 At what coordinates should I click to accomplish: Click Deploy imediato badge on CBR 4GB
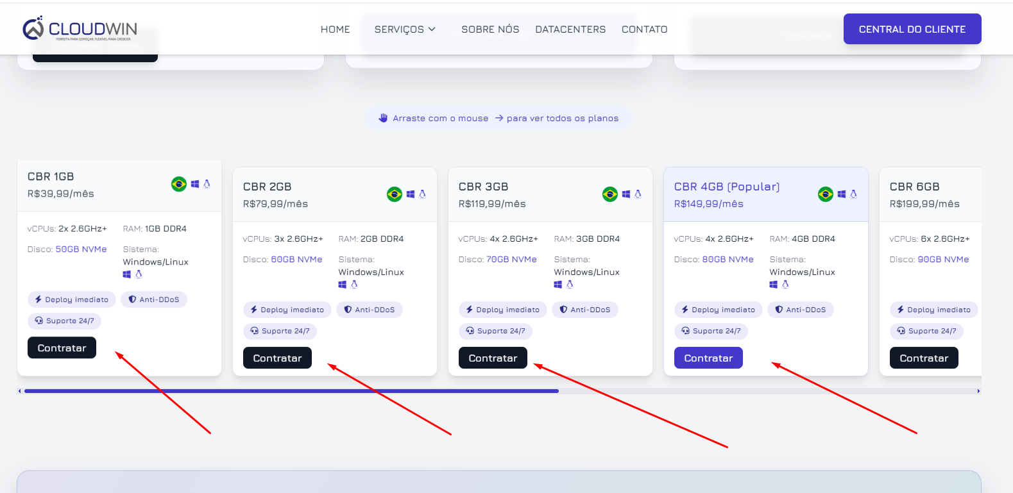pyautogui.click(x=719, y=310)
